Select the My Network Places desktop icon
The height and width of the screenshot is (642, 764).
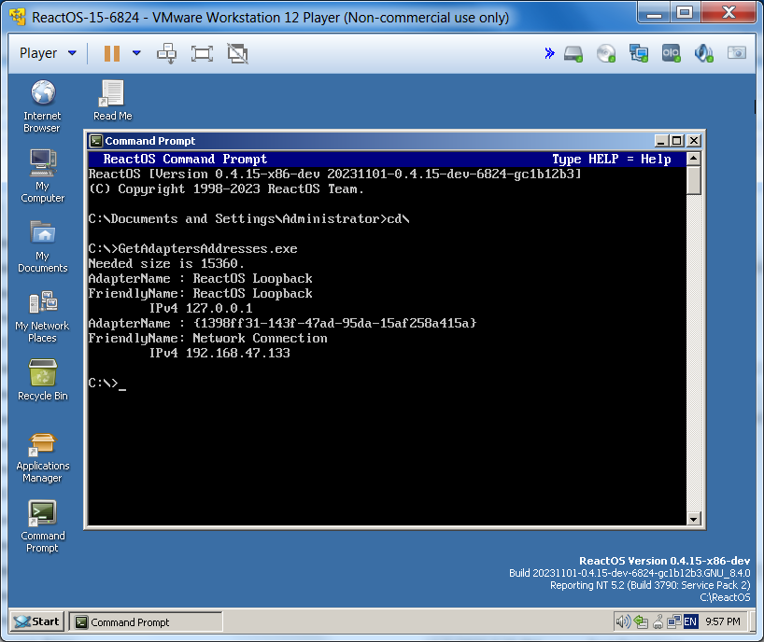click(x=42, y=316)
